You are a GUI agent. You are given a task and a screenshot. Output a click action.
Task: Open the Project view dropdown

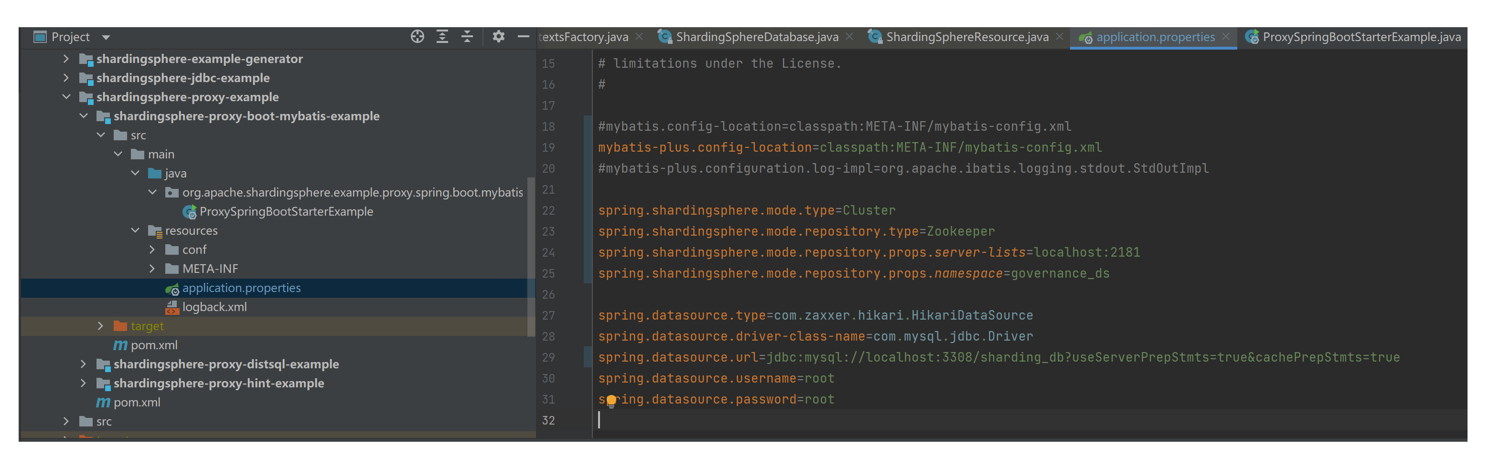(x=106, y=36)
